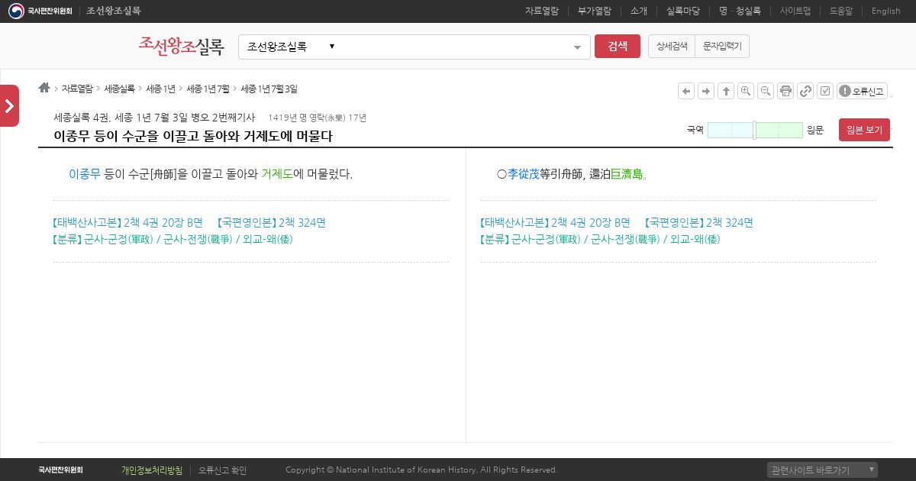Open 자료열람 top menu
The image size is (916, 481).
click(x=542, y=11)
